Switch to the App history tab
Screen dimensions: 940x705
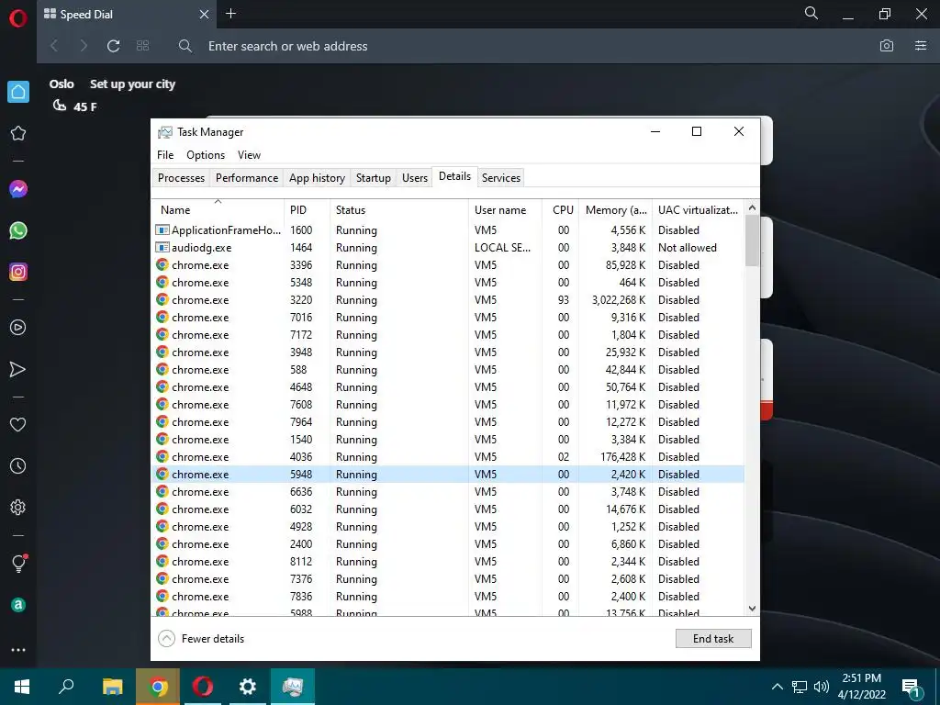pos(317,178)
